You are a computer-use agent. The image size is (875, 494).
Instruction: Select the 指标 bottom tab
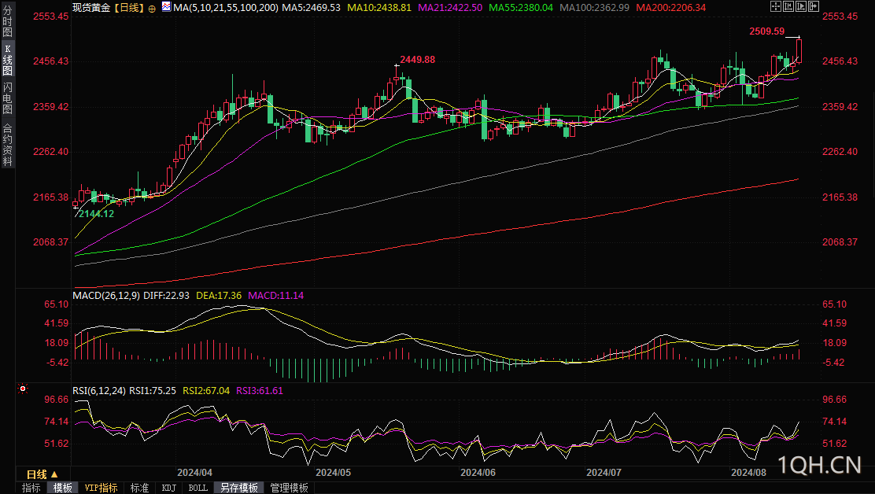(31, 488)
